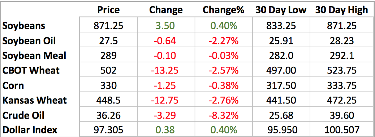Select the CBOT Wheat row label
This screenshot has height=137, width=375.
[x=31, y=70]
